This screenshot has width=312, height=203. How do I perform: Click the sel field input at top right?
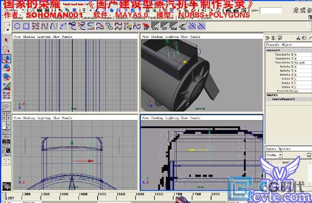270,10
